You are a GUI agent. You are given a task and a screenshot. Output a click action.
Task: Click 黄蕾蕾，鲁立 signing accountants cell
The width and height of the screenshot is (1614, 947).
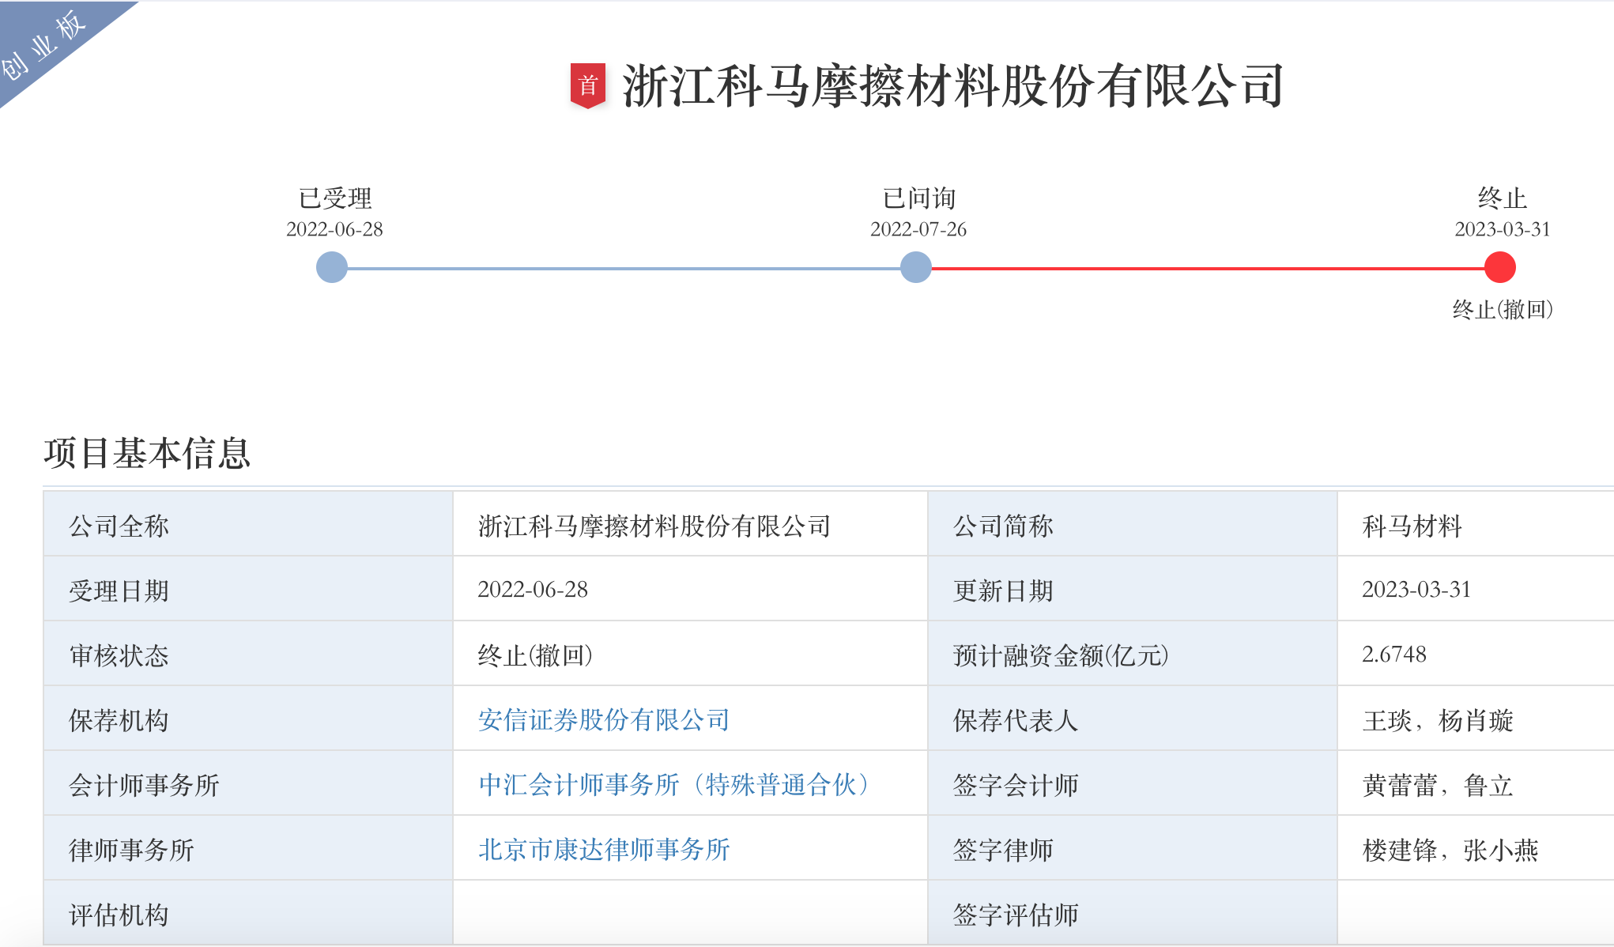1437,786
